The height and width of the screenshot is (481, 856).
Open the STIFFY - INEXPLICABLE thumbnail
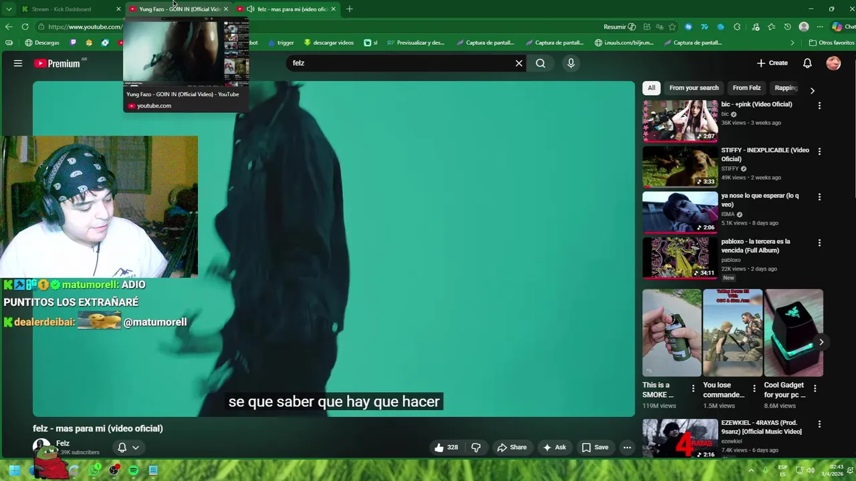[680, 166]
